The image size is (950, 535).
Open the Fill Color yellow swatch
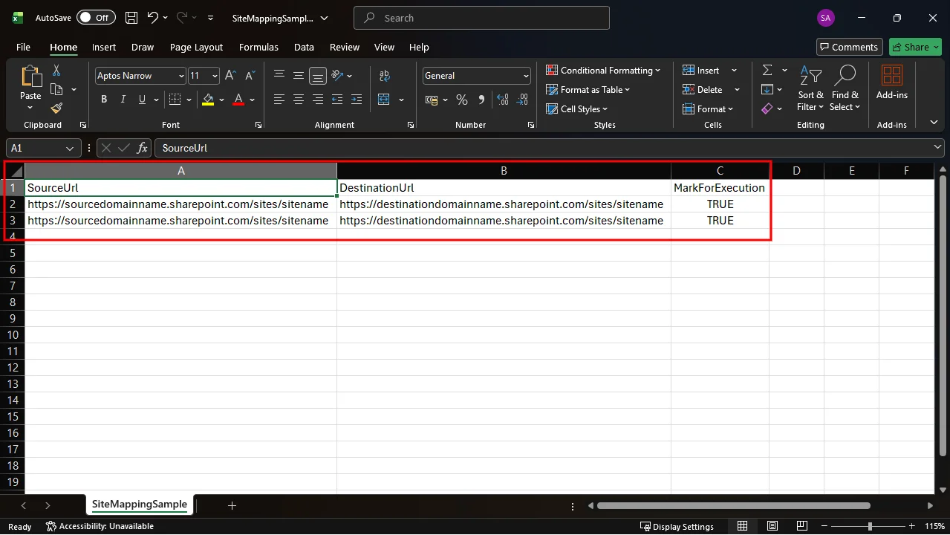coord(208,100)
